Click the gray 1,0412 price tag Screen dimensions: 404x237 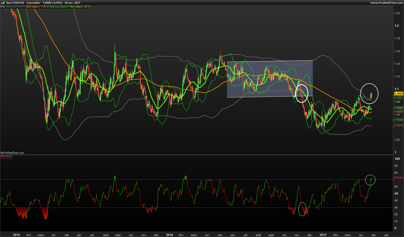399,126
